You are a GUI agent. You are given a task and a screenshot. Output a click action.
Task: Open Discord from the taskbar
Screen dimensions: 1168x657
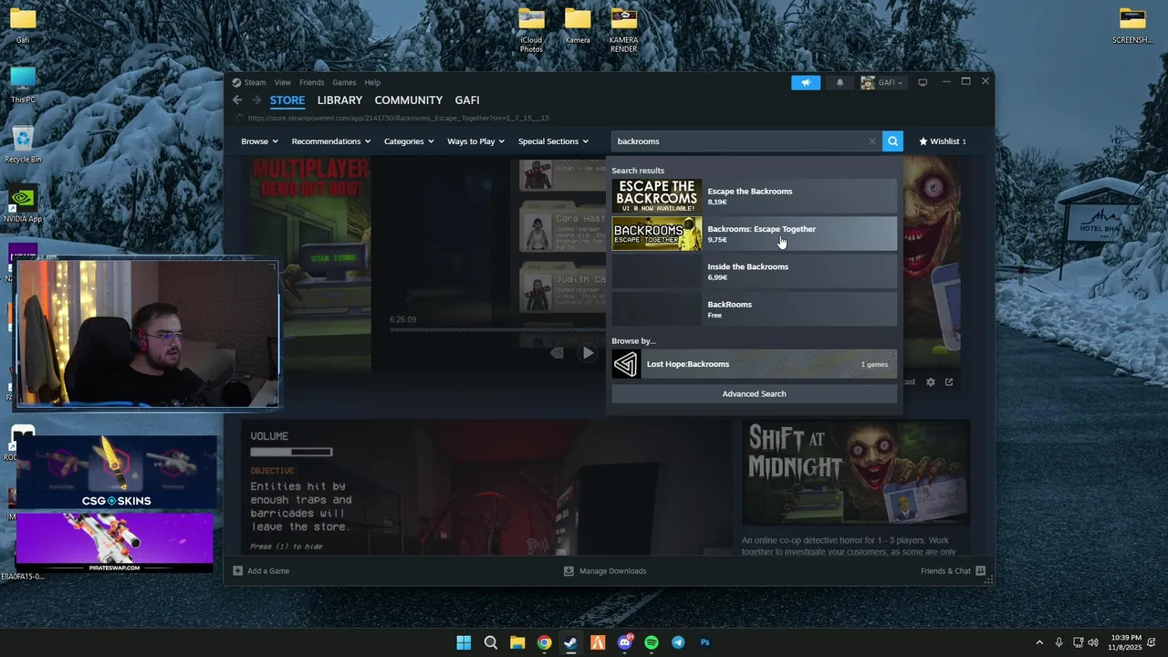pos(625,642)
